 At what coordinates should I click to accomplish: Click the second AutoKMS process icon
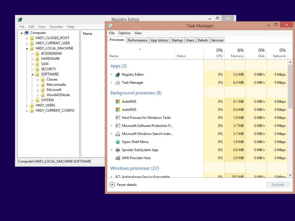point(118,110)
